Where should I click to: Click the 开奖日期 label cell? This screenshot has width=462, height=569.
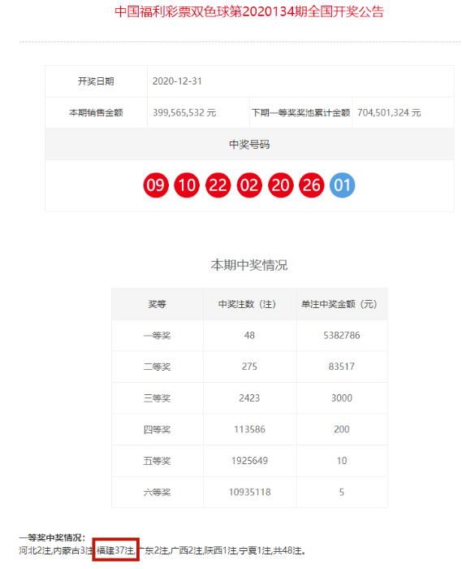96,81
